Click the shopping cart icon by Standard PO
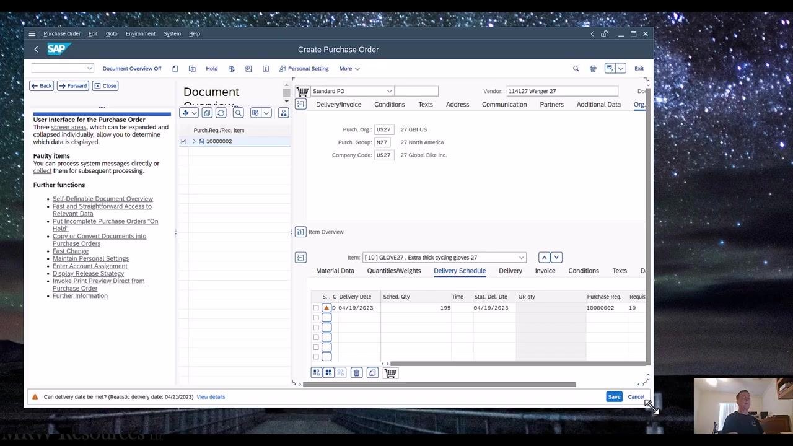The width and height of the screenshot is (793, 446). click(302, 92)
